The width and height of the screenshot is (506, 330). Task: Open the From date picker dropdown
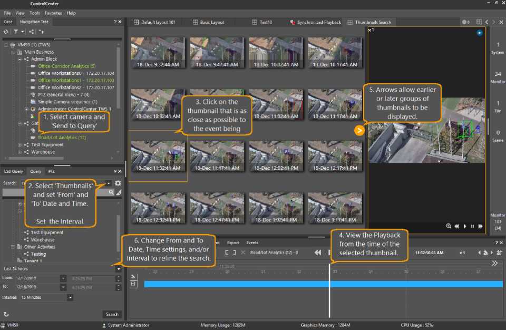tap(63, 278)
